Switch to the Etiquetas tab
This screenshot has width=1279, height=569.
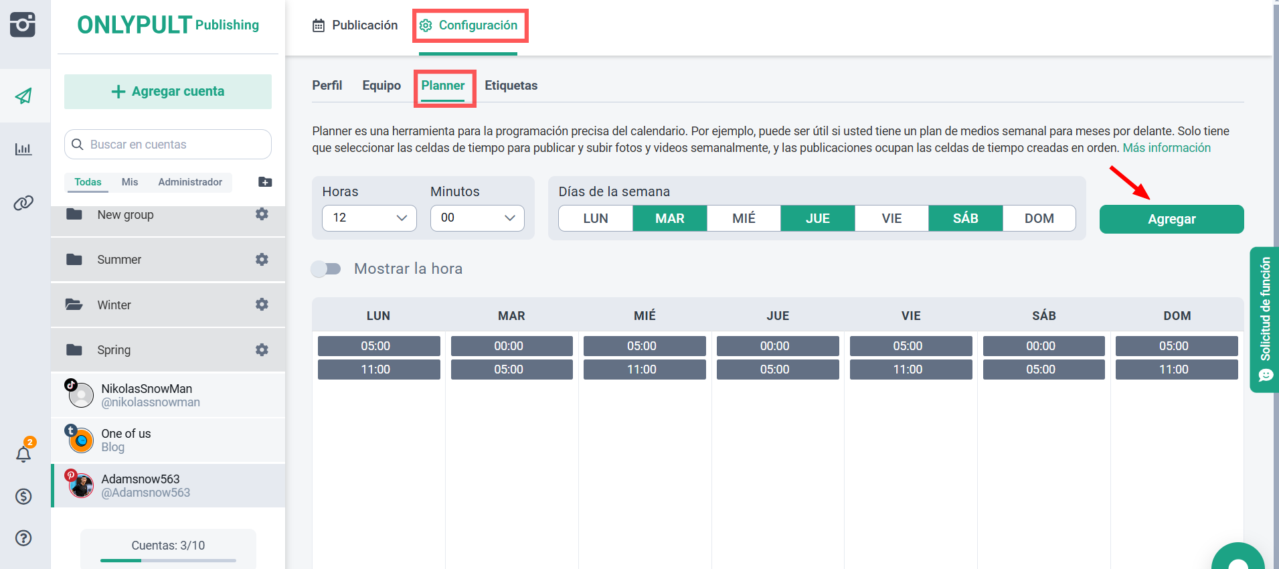pos(511,86)
